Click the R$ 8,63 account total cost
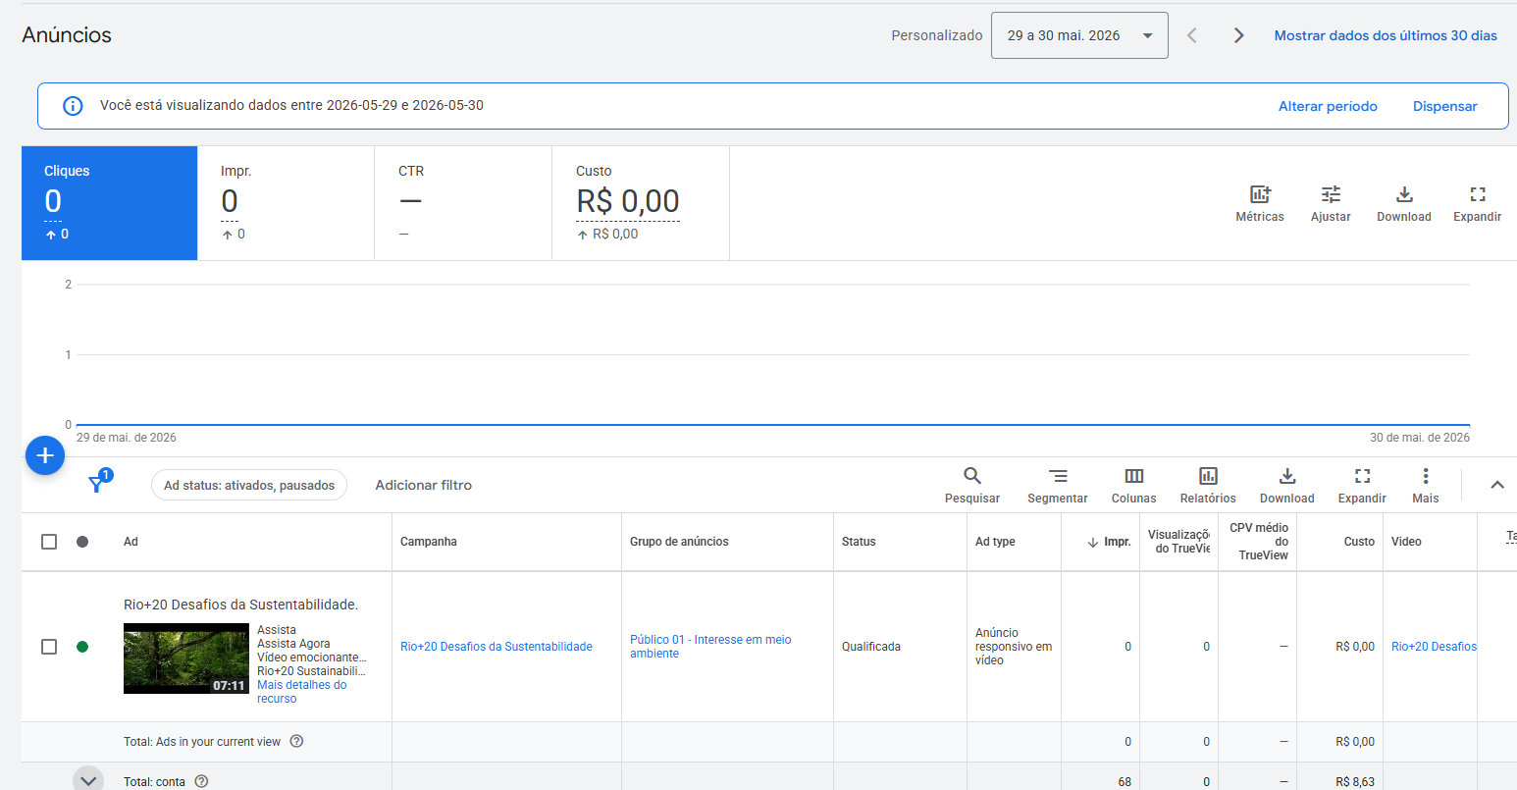This screenshot has width=1517, height=790. tap(1355, 782)
